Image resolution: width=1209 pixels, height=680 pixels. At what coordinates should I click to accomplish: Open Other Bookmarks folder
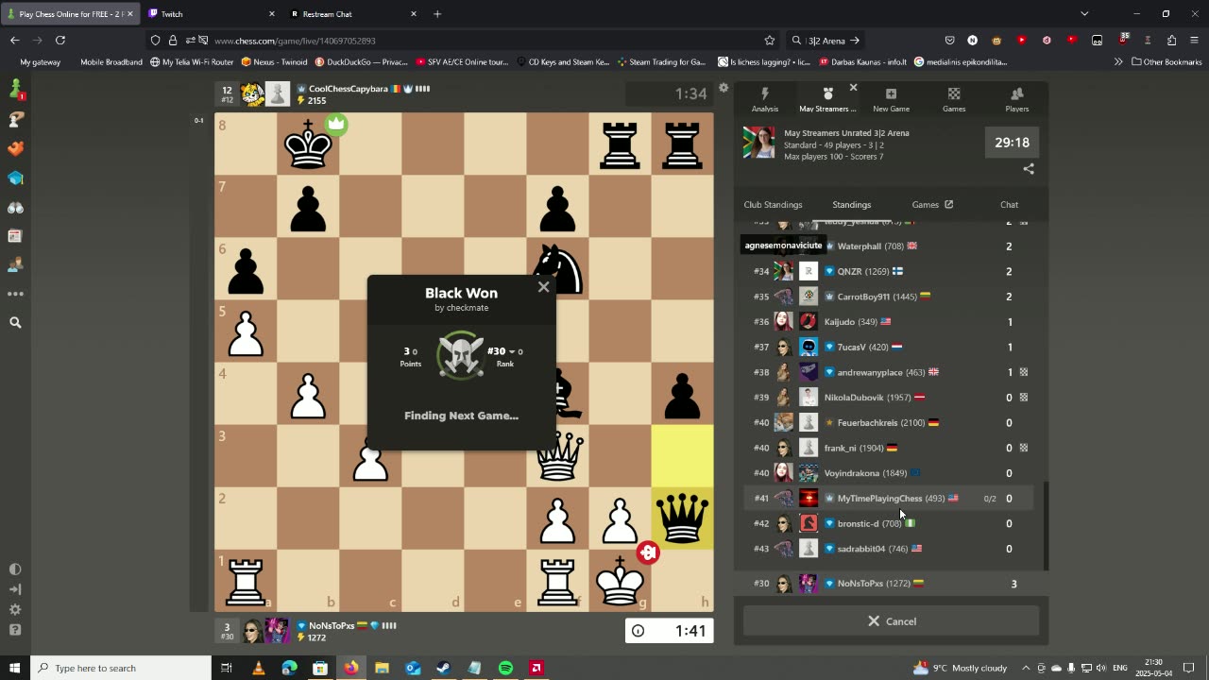(x=1166, y=62)
